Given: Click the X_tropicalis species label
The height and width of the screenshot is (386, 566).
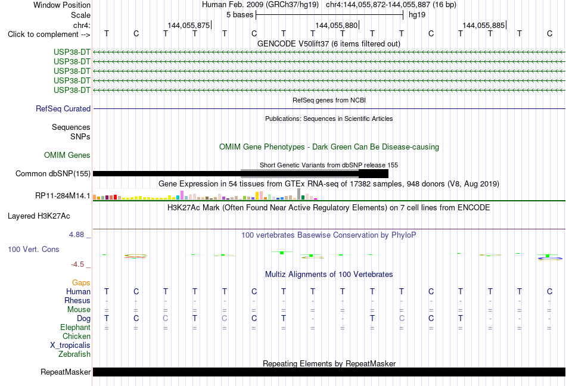Looking at the screenshot, I should coord(70,345).
